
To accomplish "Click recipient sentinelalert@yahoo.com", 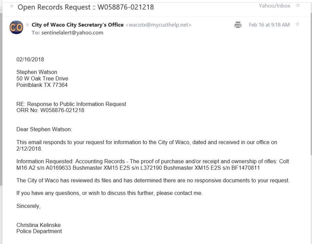I will (x=72, y=33).
